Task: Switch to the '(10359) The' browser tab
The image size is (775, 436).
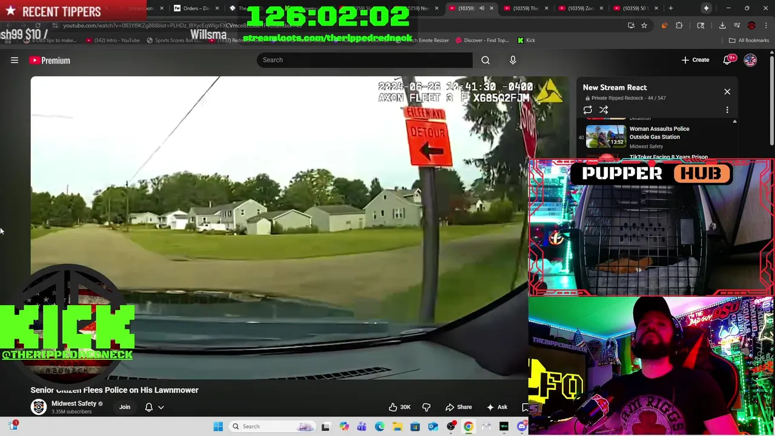Action: point(526,8)
